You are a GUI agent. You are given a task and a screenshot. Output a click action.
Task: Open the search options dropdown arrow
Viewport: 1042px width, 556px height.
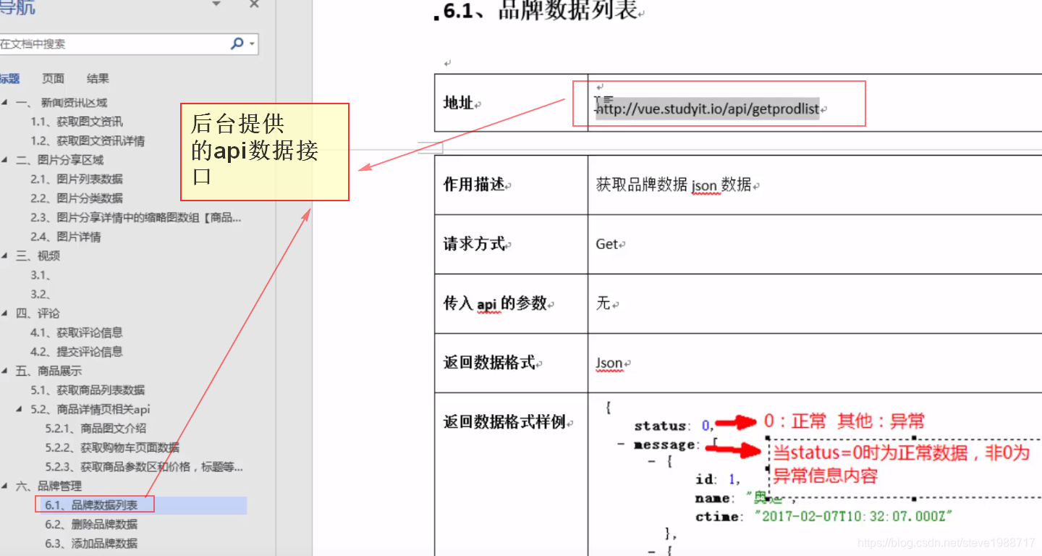pyautogui.click(x=252, y=44)
